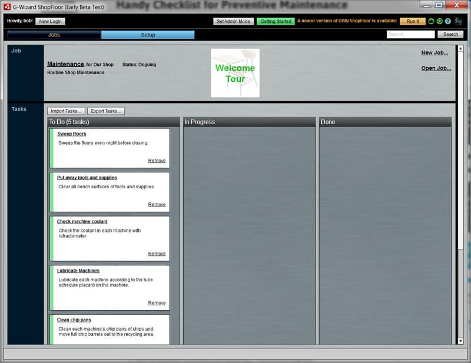Image resolution: width=471 pixels, height=363 pixels.
Task: Open the Maintenance job details
Action: coord(65,64)
